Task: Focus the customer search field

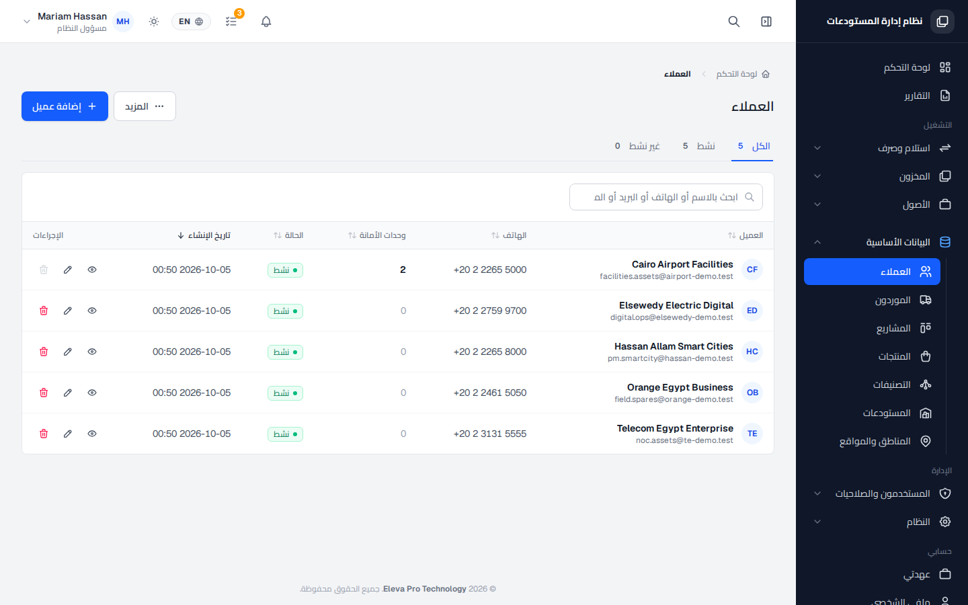Action: click(666, 197)
